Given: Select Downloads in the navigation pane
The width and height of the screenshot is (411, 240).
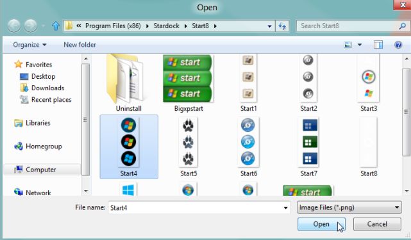Looking at the screenshot, I should point(47,88).
